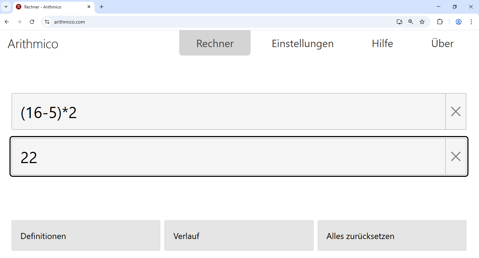Open the Extensions puzzle icon
Viewport: 479px width, 258px height.
(440, 22)
